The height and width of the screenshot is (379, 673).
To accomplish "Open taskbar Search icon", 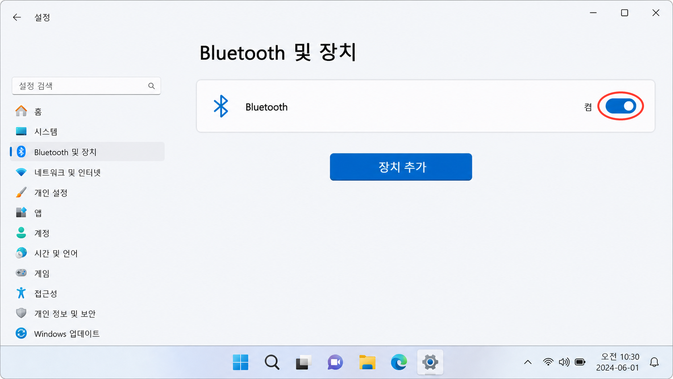I will point(272,362).
